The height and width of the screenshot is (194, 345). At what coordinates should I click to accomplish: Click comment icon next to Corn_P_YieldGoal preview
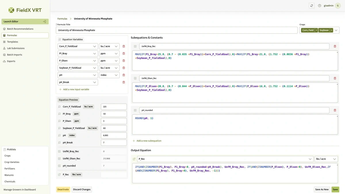pyautogui.click(x=60, y=107)
